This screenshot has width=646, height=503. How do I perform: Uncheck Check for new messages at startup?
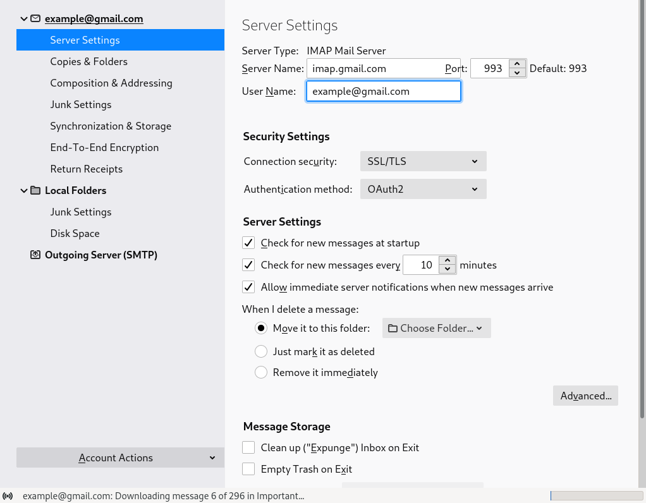248,243
